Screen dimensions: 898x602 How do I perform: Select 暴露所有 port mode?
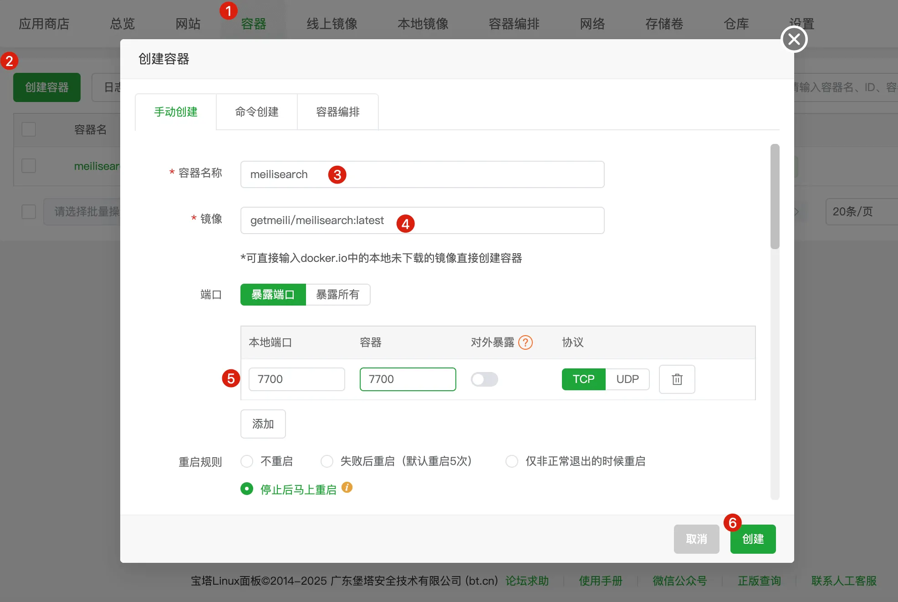point(338,295)
